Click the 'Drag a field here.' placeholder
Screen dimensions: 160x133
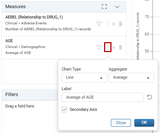coord(20,106)
